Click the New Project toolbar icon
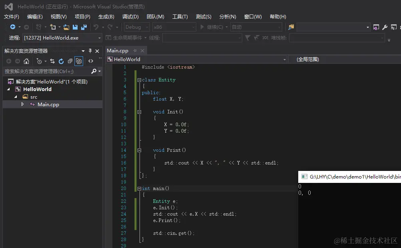The width and height of the screenshot is (401, 248). (38, 27)
